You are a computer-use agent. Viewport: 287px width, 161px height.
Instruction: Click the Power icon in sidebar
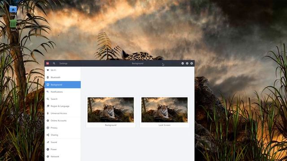pyautogui.click(x=48, y=149)
